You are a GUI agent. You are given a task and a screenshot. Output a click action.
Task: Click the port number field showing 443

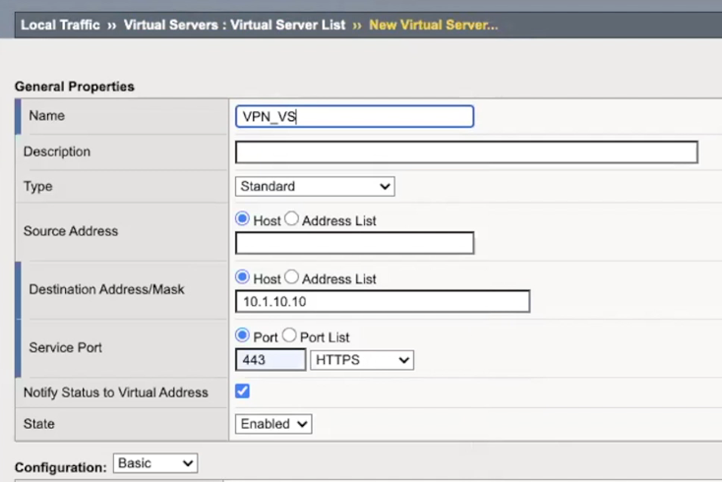point(271,360)
